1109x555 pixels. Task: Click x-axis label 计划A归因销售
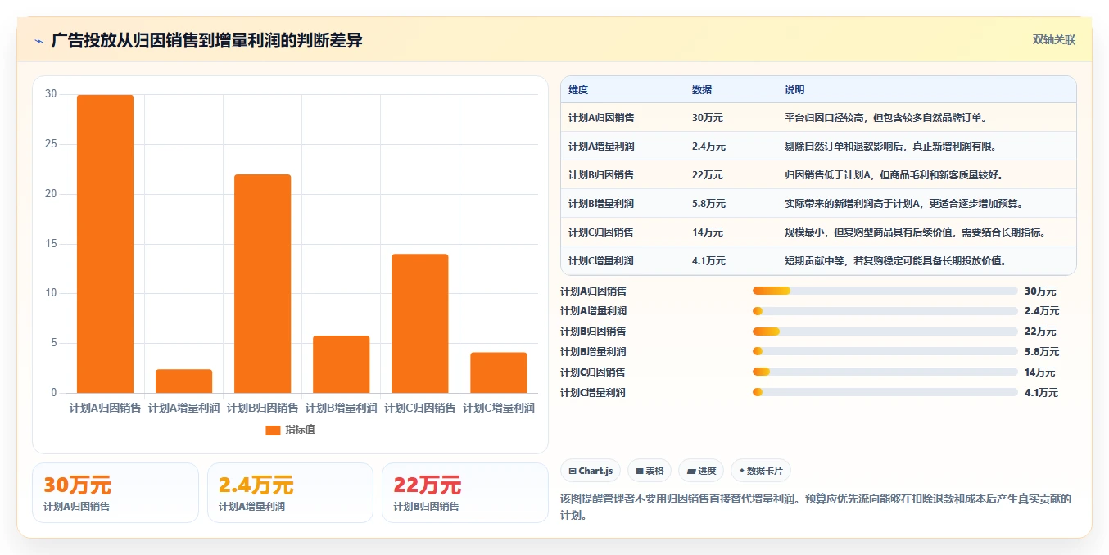point(105,408)
